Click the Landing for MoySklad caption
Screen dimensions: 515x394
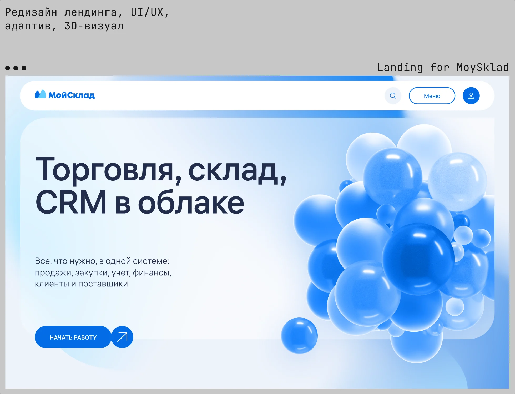tap(443, 67)
